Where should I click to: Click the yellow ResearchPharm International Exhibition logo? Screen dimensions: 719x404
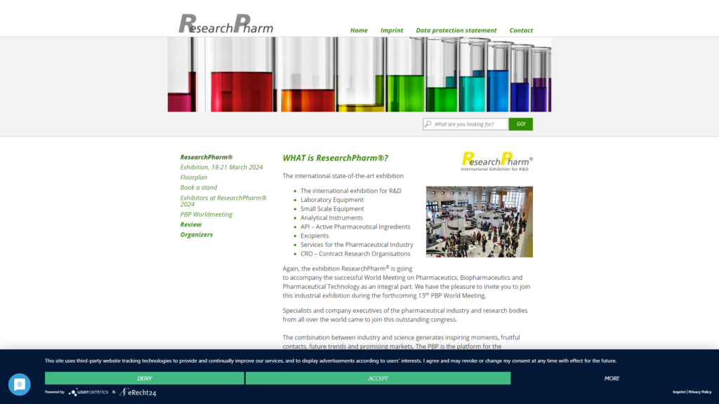pos(496,161)
